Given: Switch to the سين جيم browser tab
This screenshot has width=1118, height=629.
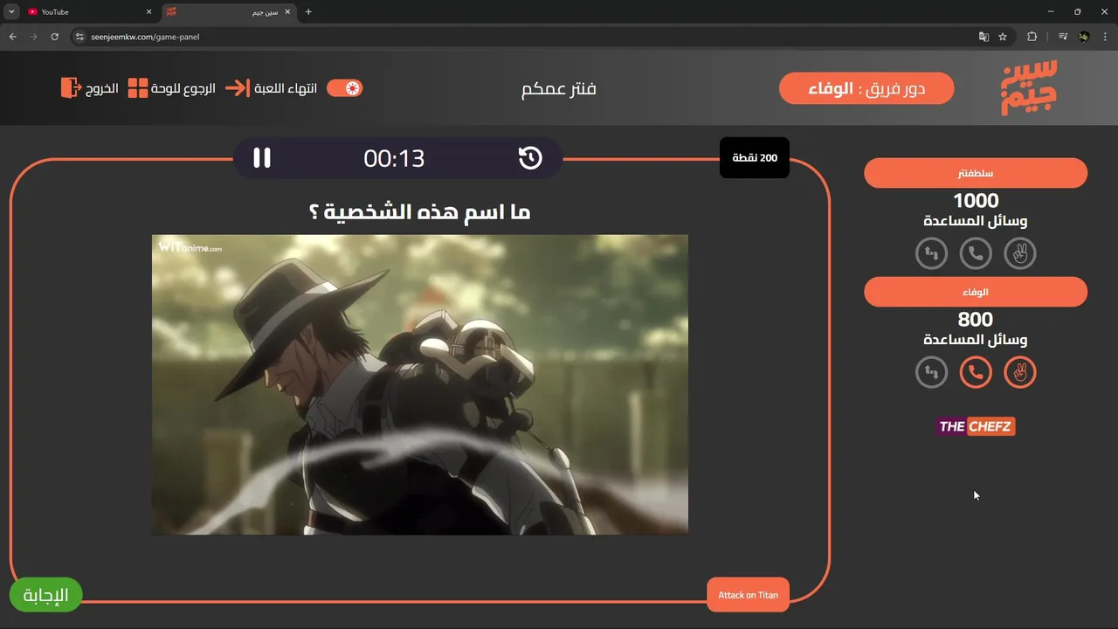Looking at the screenshot, I should [229, 12].
